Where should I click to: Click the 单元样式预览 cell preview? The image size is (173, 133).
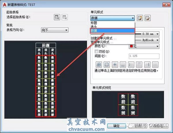[x=128, y=105]
